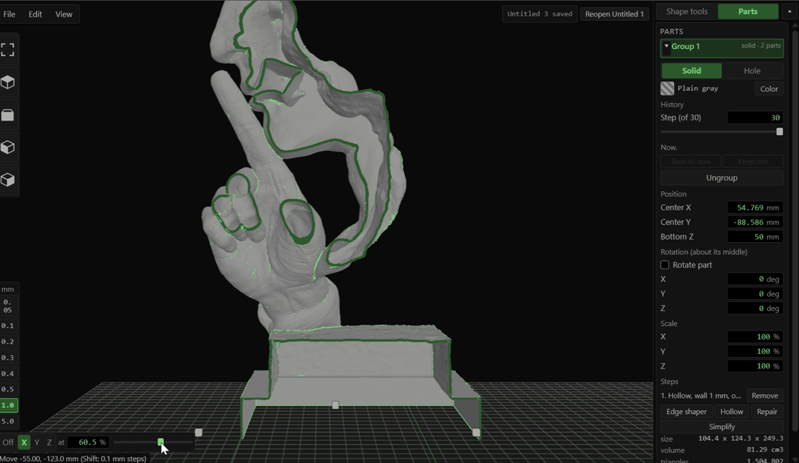The image size is (799, 463).
Task: Select the Group 1 part row
Action: [722, 48]
